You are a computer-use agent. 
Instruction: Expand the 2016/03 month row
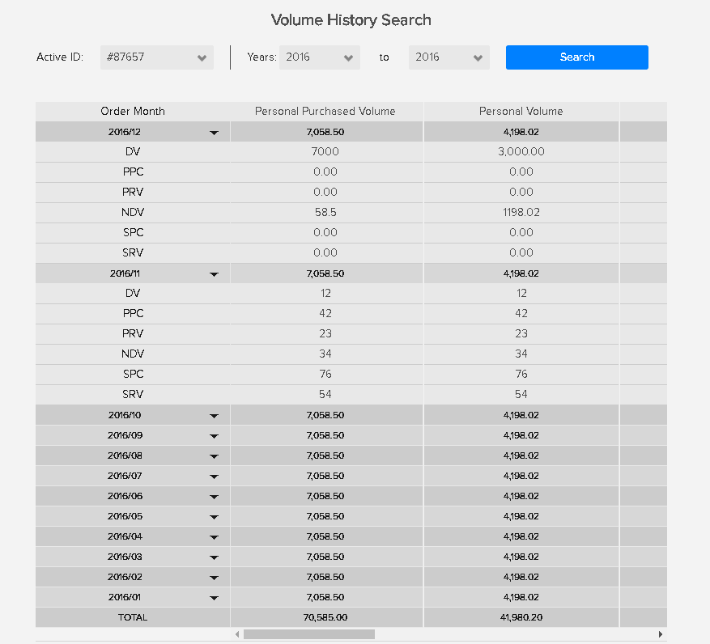[x=214, y=557]
